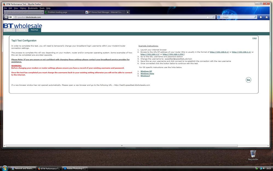Click the site identity globe icon in address bar
273x171 pixels.
tap(15, 17)
